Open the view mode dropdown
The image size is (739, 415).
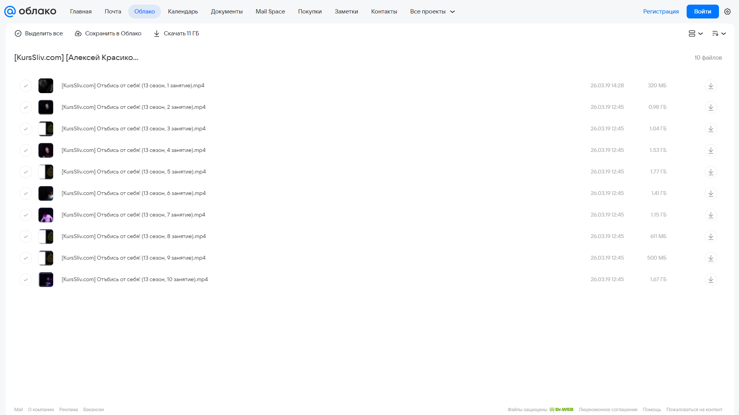point(695,33)
